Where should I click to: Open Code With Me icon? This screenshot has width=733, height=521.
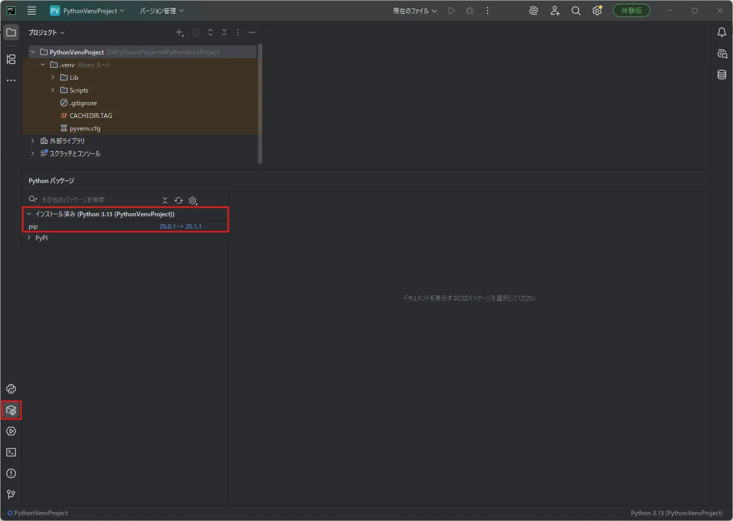coord(555,11)
